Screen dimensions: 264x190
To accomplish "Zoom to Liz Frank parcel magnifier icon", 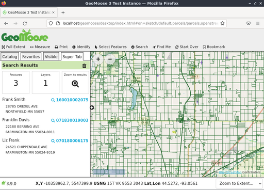I will [x=53, y=141].
